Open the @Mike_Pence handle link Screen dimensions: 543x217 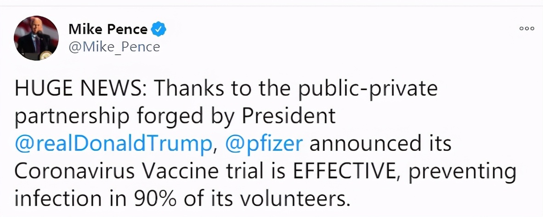(114, 46)
